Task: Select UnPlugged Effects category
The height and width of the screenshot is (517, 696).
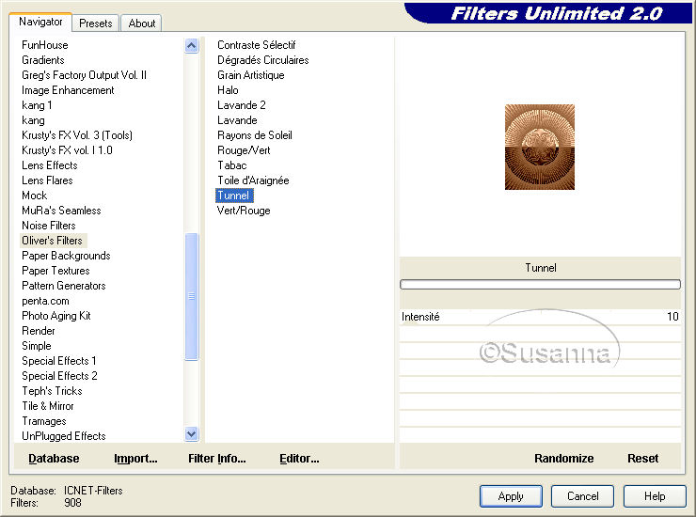Action: pos(63,437)
